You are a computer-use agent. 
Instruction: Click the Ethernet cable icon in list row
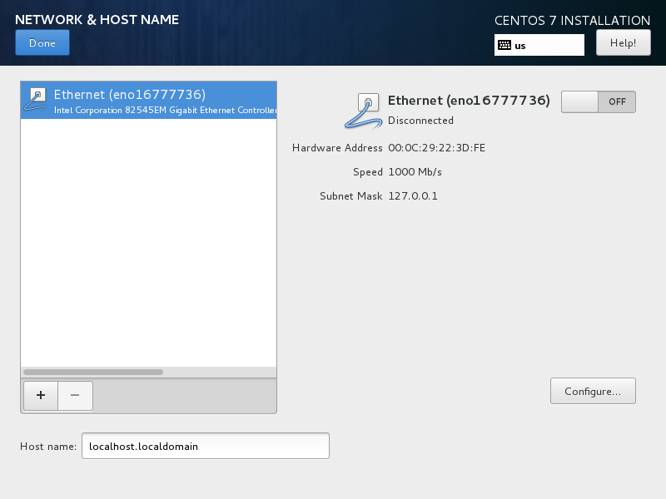tap(35, 100)
